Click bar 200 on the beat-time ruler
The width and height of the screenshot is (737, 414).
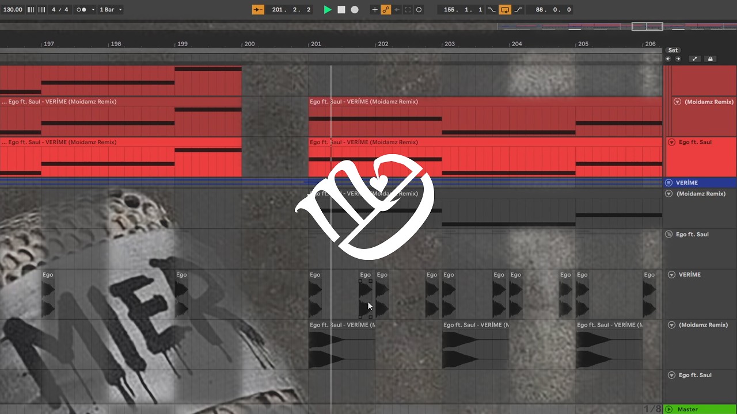click(249, 44)
